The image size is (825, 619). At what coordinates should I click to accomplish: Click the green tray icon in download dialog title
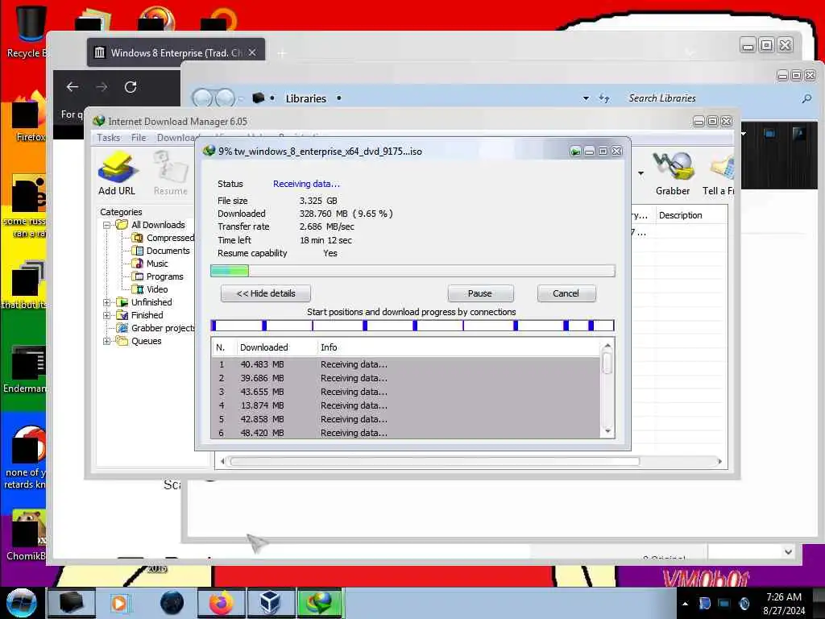click(575, 152)
